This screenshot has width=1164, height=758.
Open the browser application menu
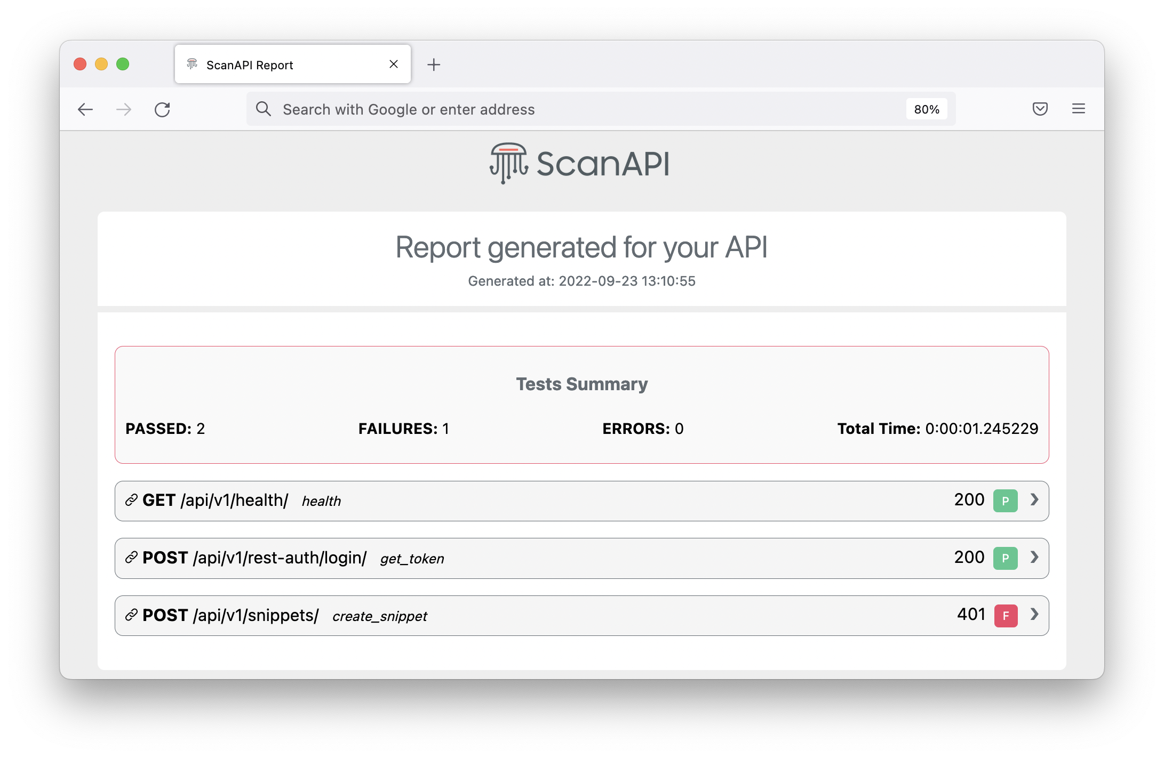[1078, 109]
